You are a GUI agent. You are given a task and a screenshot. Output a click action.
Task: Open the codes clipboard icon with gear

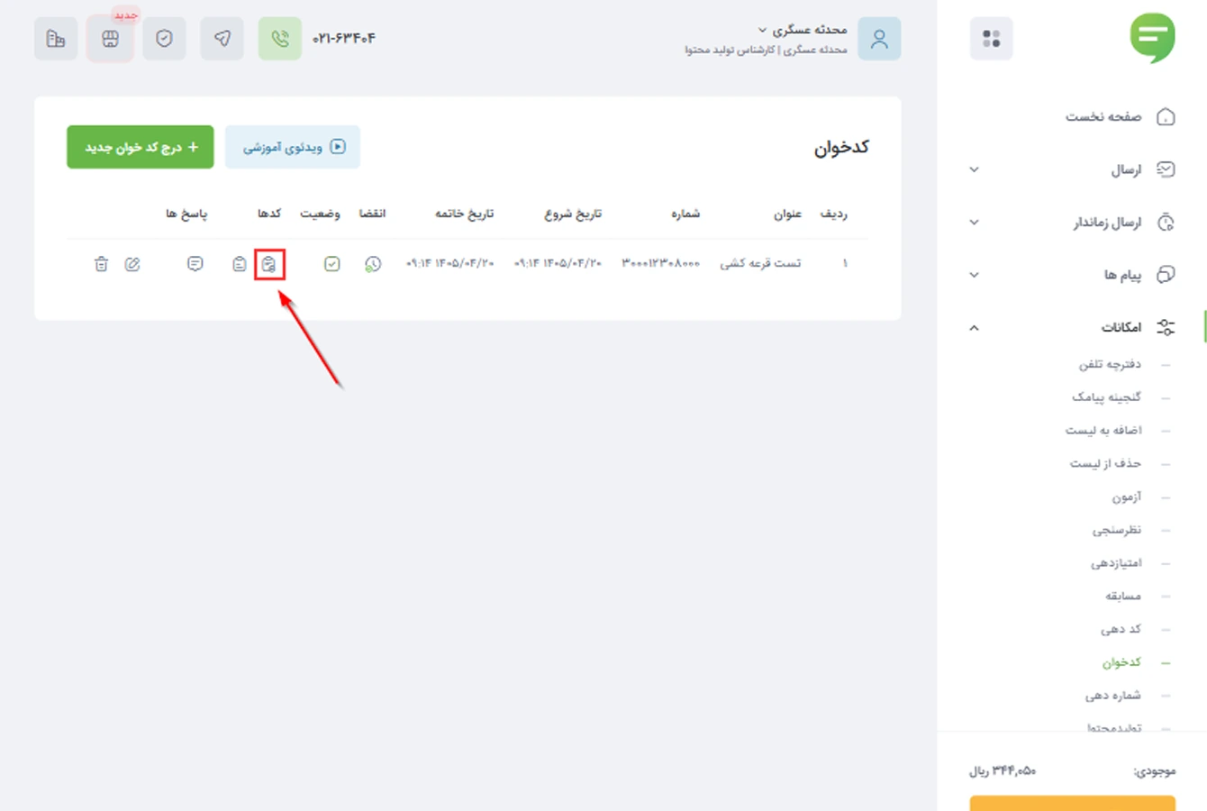[x=268, y=264]
